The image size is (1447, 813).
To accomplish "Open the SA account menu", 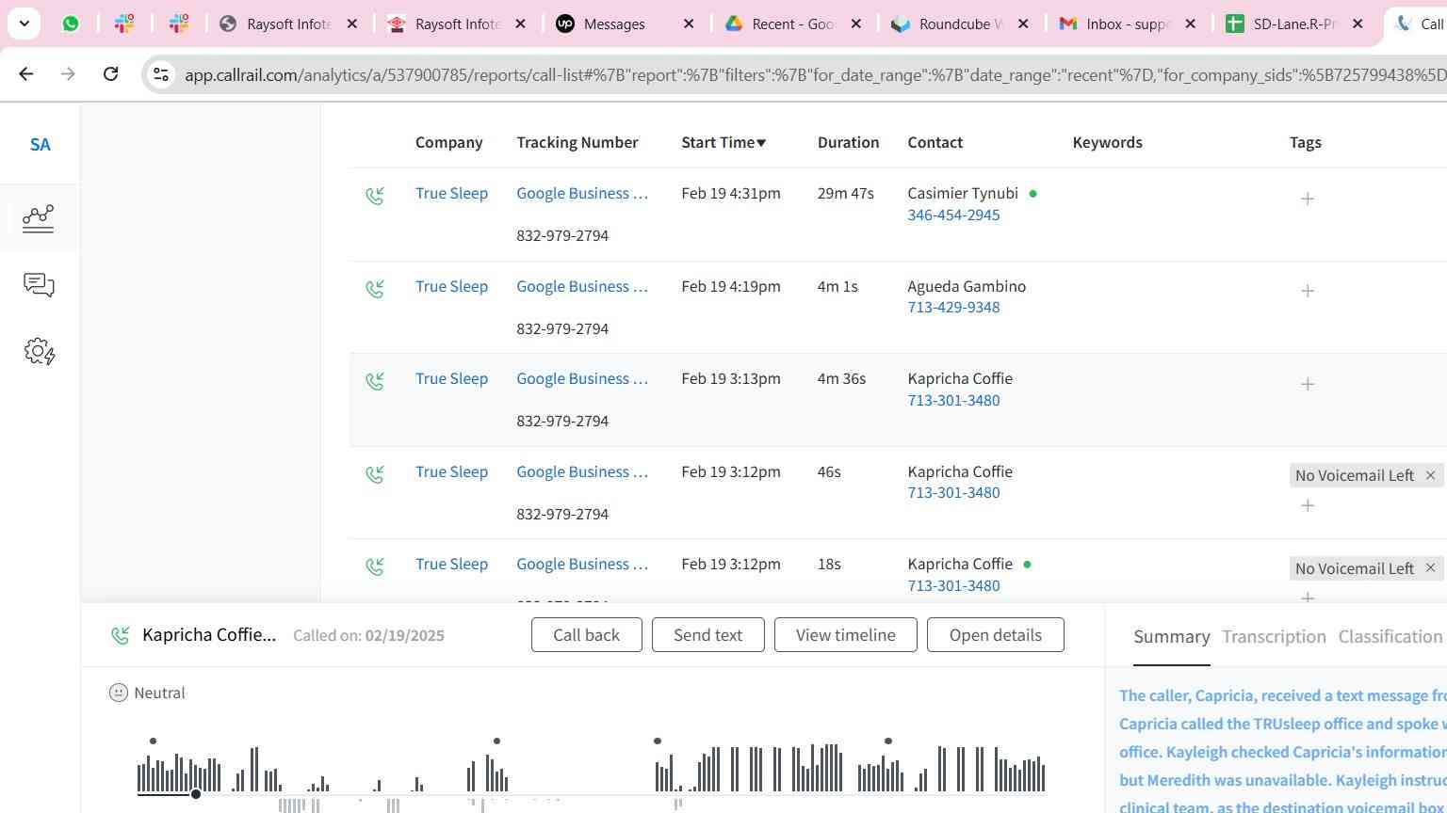I will (40, 144).
